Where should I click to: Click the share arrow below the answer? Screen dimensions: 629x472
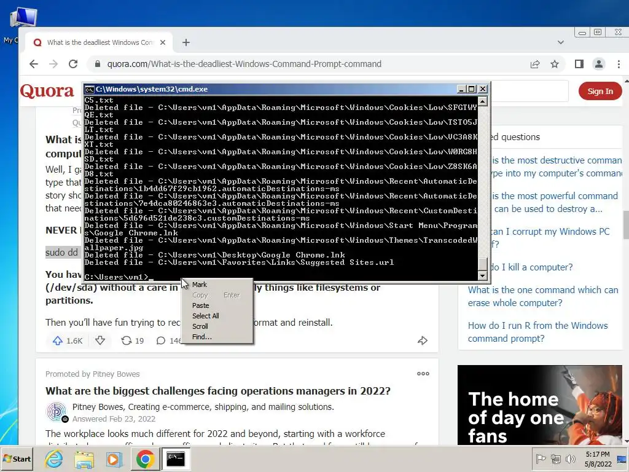(x=423, y=340)
